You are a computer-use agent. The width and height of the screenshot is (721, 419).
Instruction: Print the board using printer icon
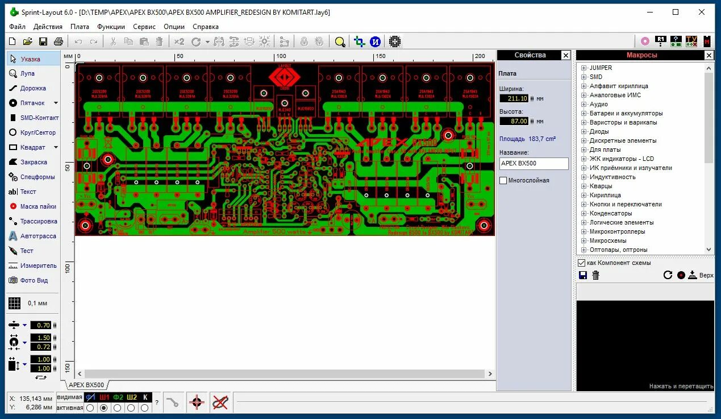click(x=58, y=42)
